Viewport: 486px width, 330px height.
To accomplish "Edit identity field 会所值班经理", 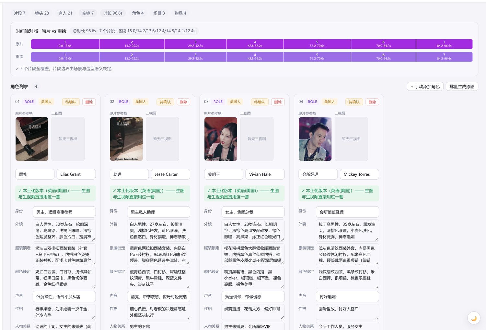I will (347, 212).
